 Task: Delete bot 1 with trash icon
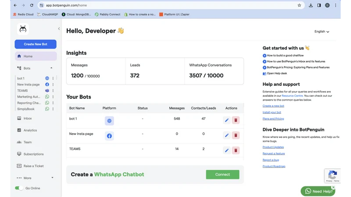click(236, 120)
